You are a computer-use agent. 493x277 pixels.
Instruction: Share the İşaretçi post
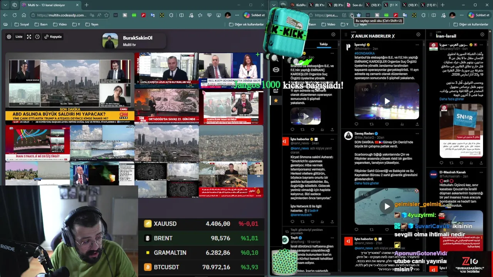tap(417, 124)
